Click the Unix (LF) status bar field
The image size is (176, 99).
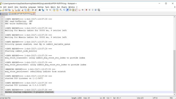click(140, 98)
